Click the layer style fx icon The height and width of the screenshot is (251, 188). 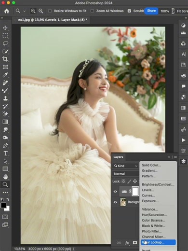coord(127,242)
